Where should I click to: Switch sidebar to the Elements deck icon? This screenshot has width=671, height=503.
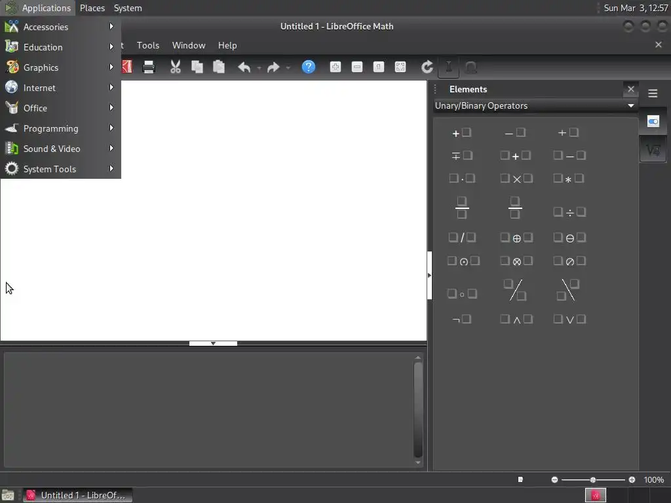[x=653, y=150]
